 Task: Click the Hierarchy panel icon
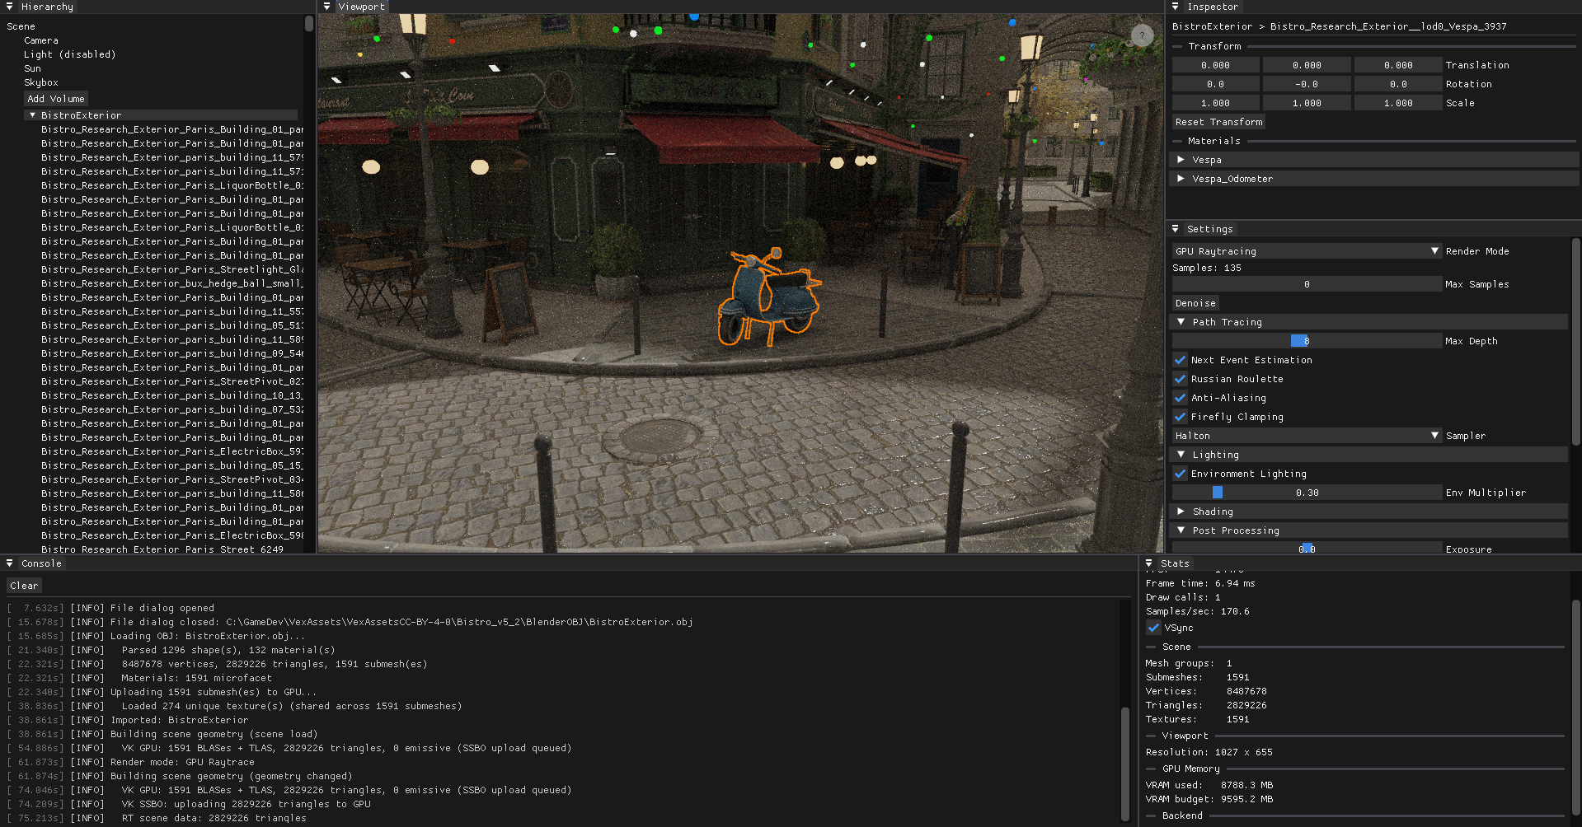point(9,7)
